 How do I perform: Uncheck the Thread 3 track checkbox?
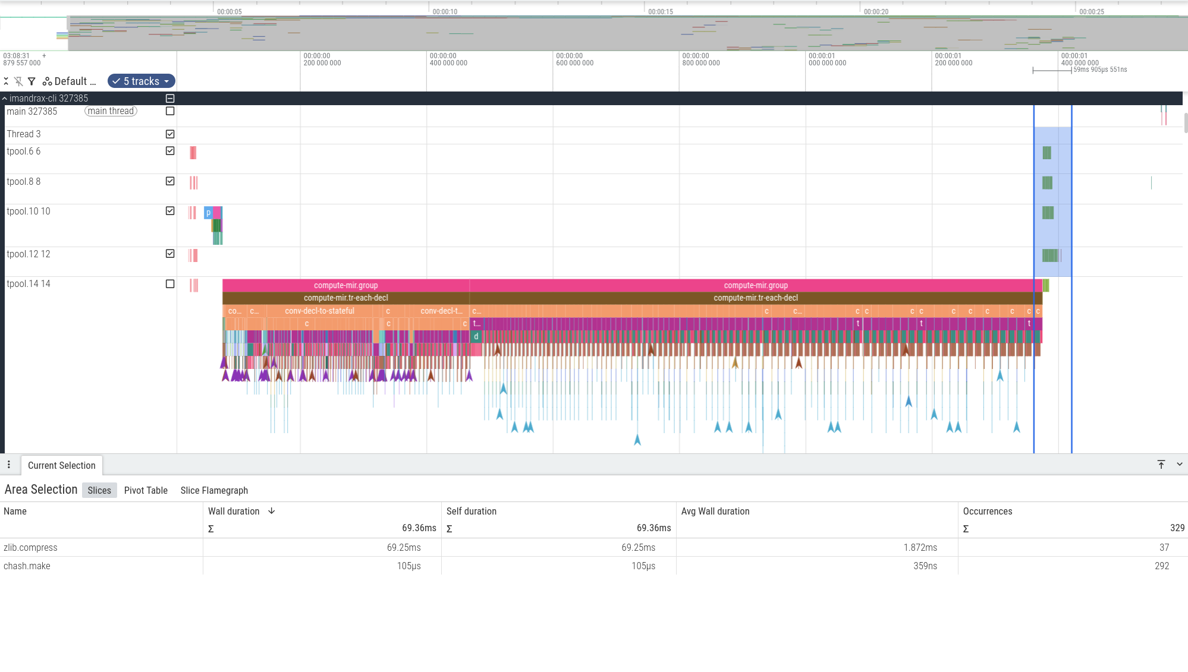pos(170,134)
